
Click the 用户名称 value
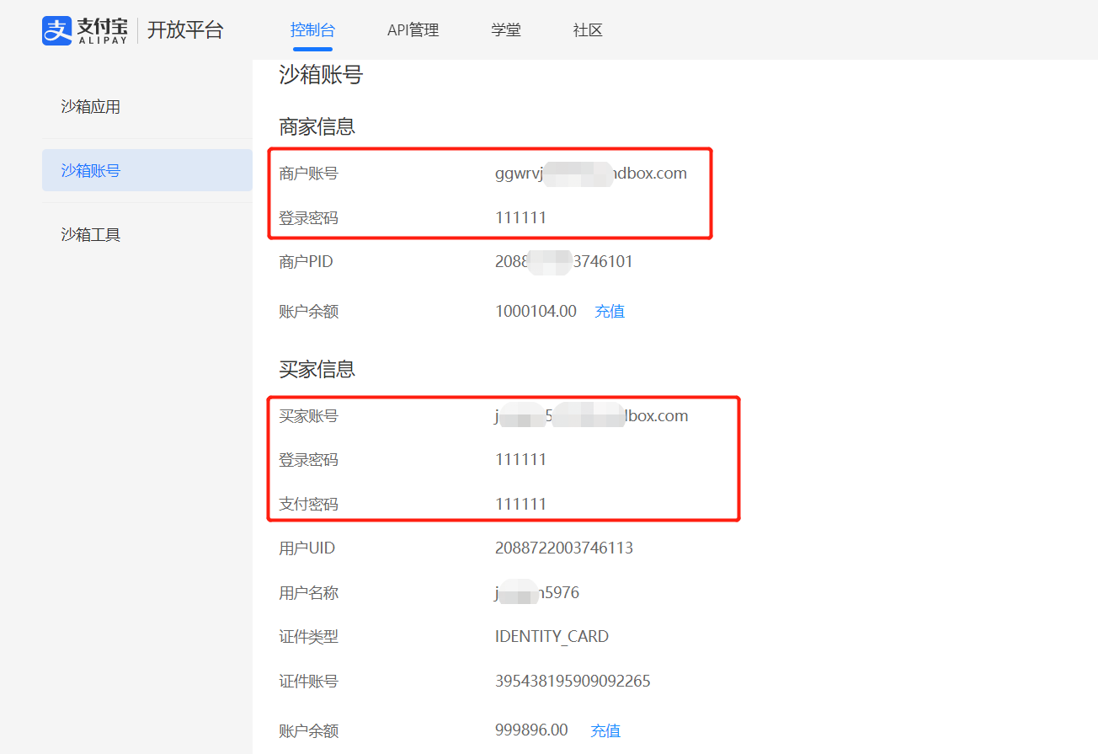pyautogui.click(x=537, y=593)
